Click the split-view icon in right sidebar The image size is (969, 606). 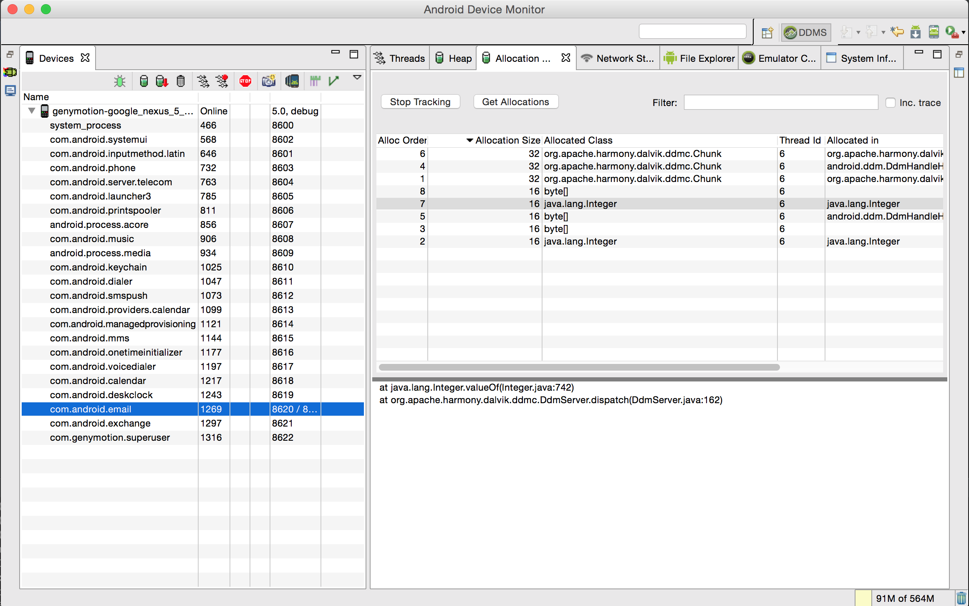(x=959, y=73)
